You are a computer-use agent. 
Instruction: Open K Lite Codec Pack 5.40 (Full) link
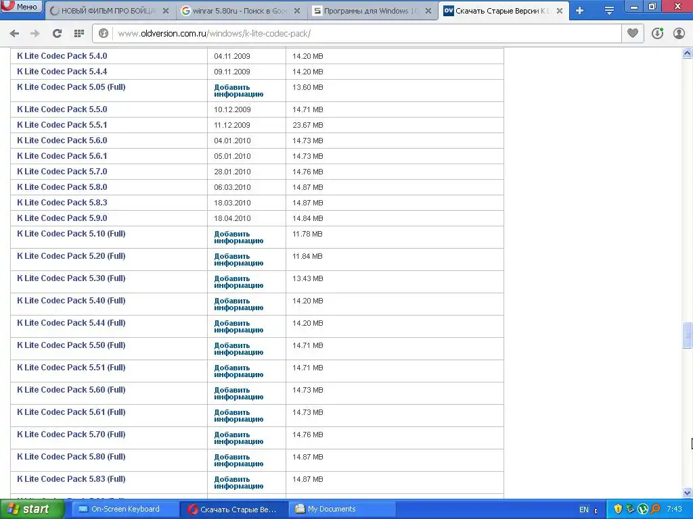click(71, 301)
